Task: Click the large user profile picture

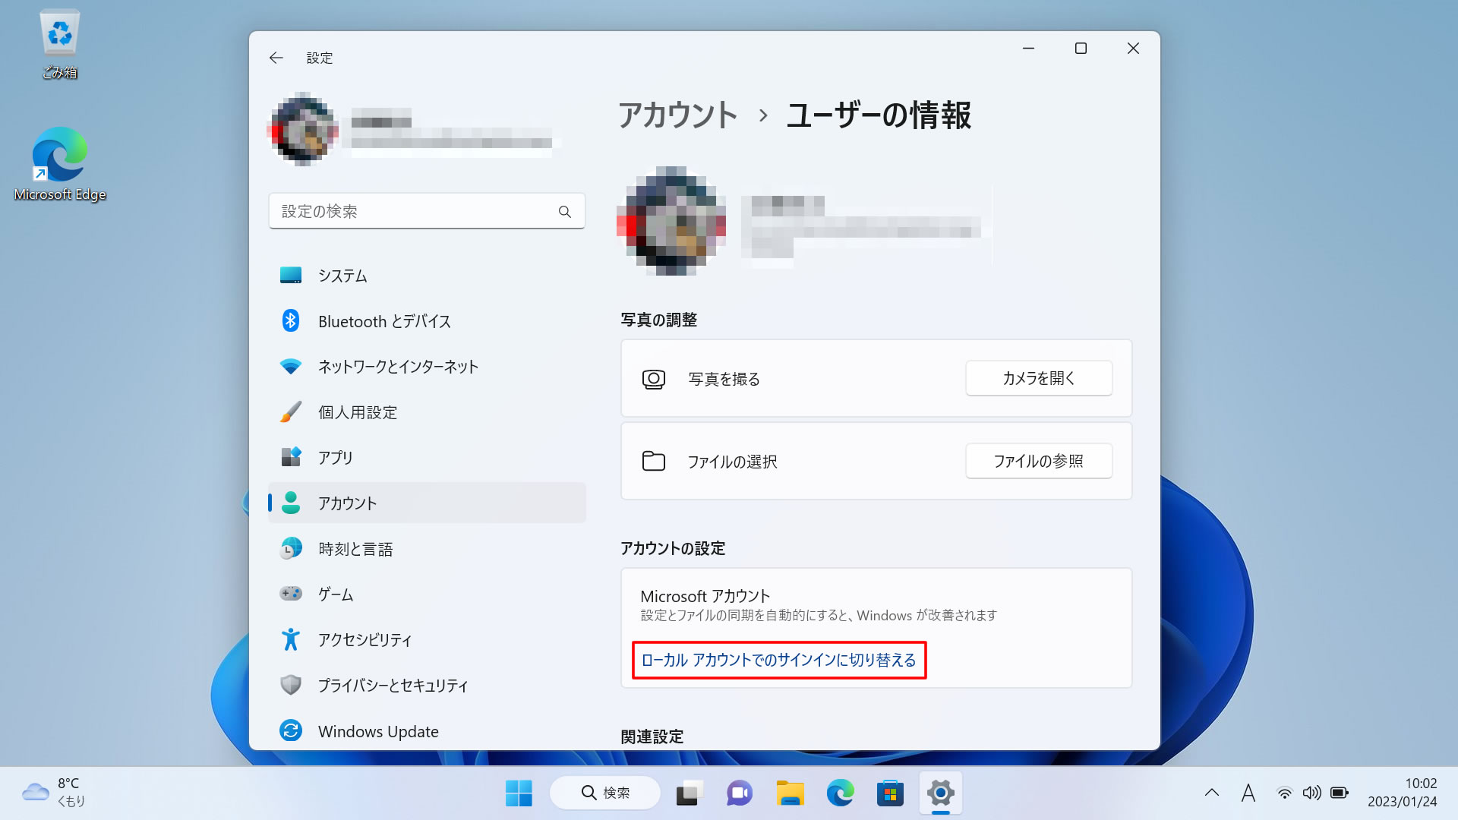Action: coord(671,221)
